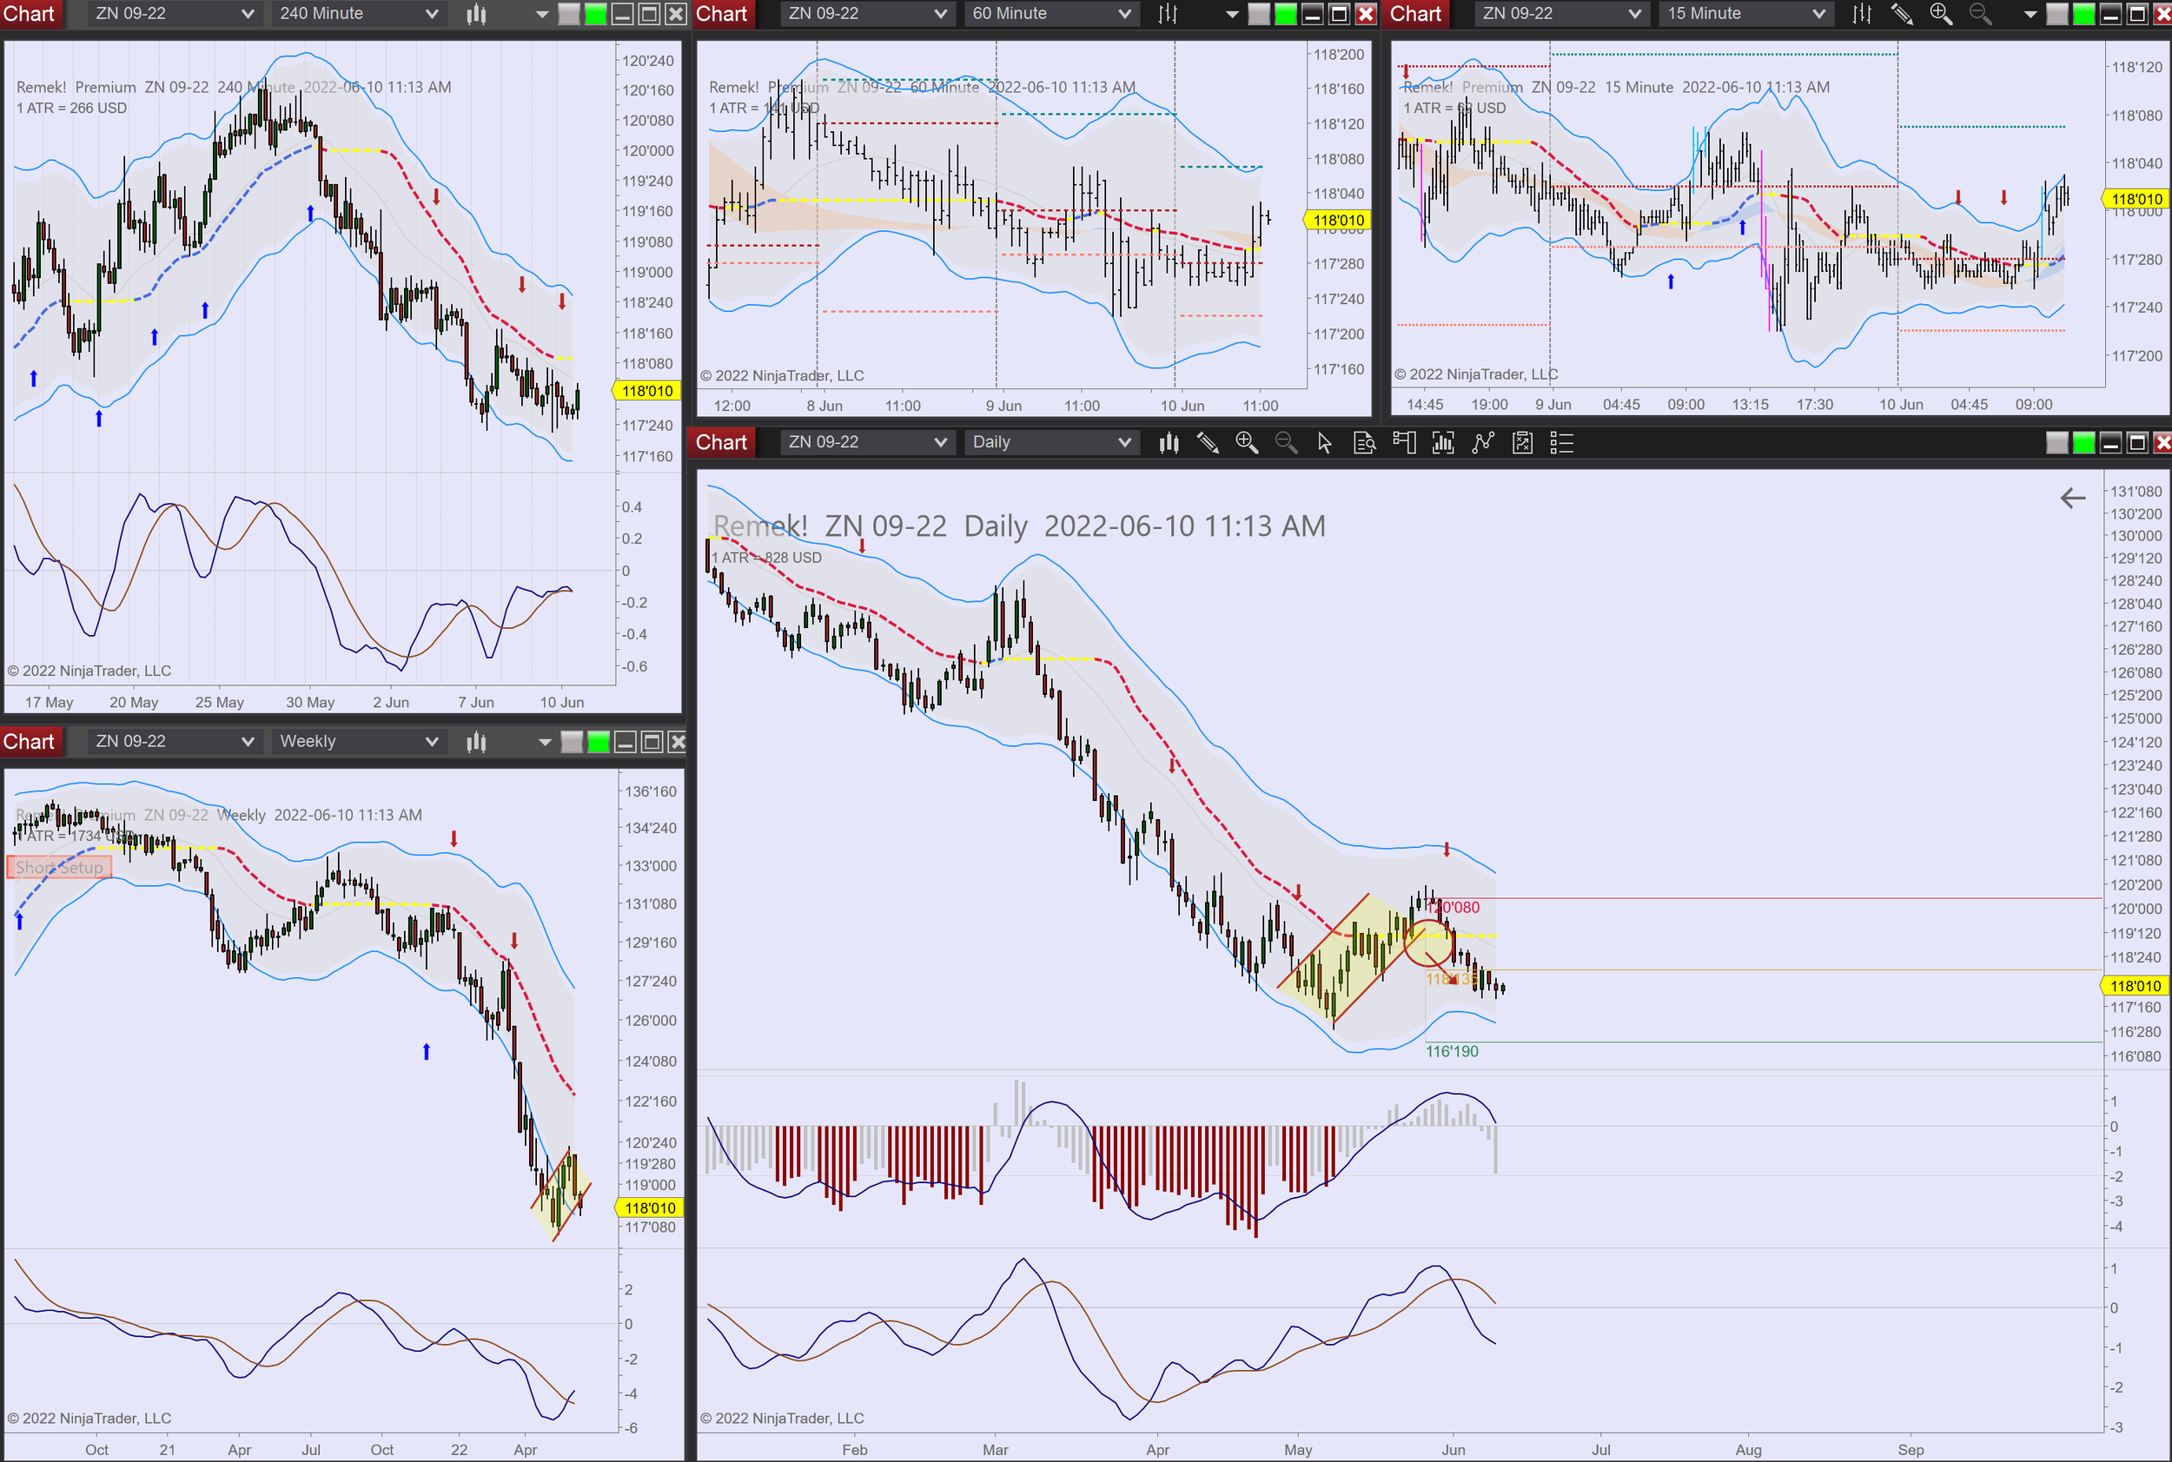Open Data Box icon in Daily chart toolbar
This screenshot has width=2172, height=1462.
click(1363, 443)
